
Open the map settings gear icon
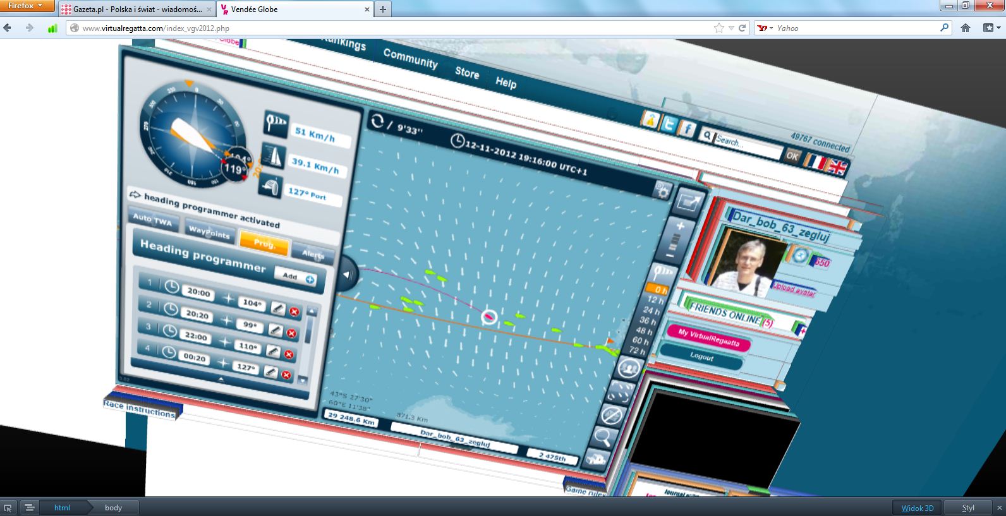[662, 190]
